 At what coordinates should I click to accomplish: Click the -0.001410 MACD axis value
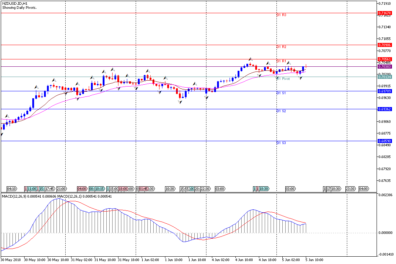pyautogui.click(x=385, y=254)
